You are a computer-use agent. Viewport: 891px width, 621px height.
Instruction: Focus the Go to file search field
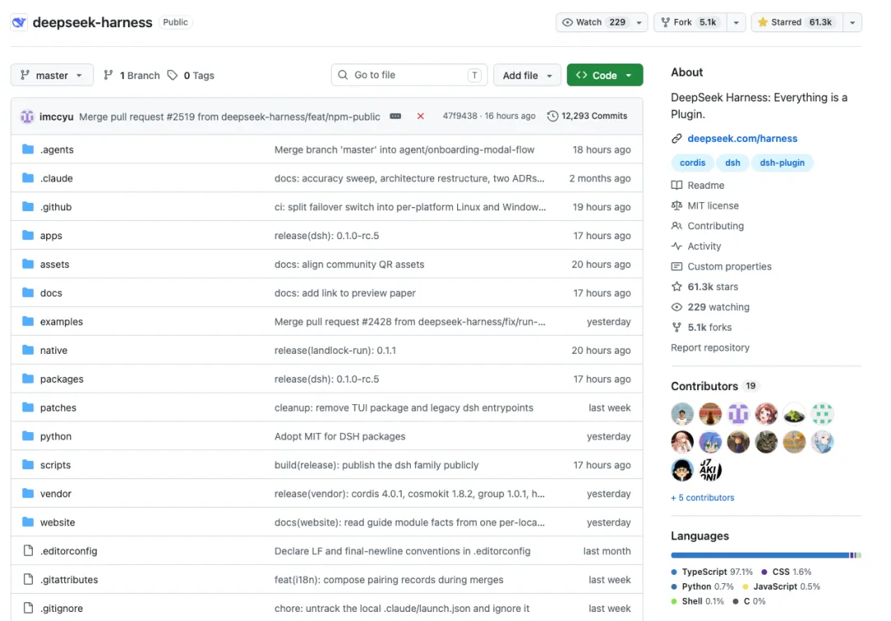point(409,75)
